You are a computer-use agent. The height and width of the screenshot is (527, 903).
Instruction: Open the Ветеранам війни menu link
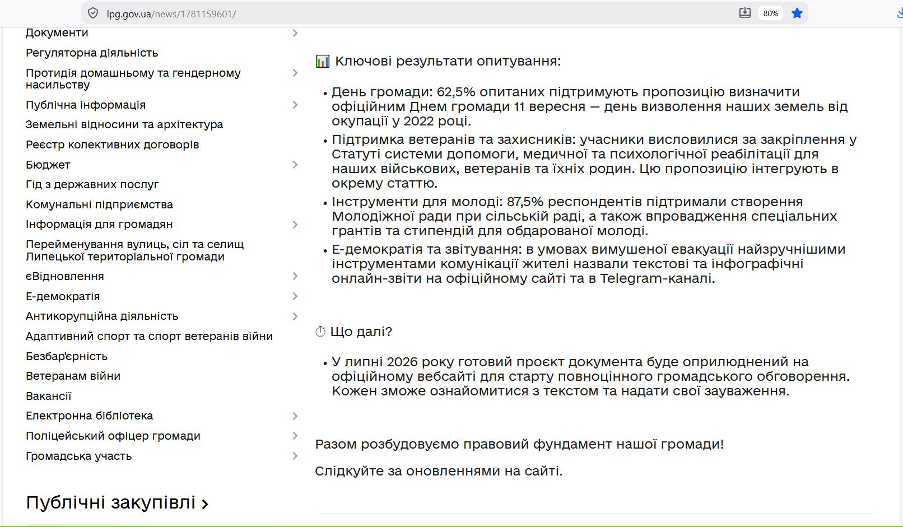(73, 376)
